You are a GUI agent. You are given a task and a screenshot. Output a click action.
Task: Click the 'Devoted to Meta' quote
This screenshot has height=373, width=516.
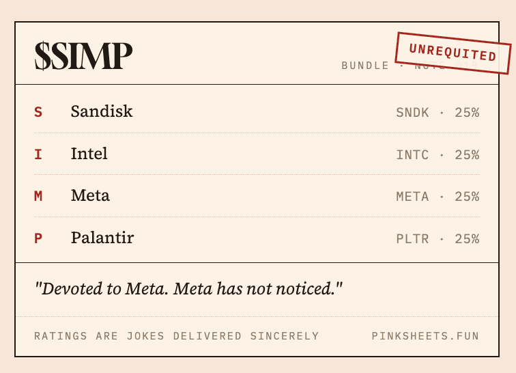click(x=188, y=289)
